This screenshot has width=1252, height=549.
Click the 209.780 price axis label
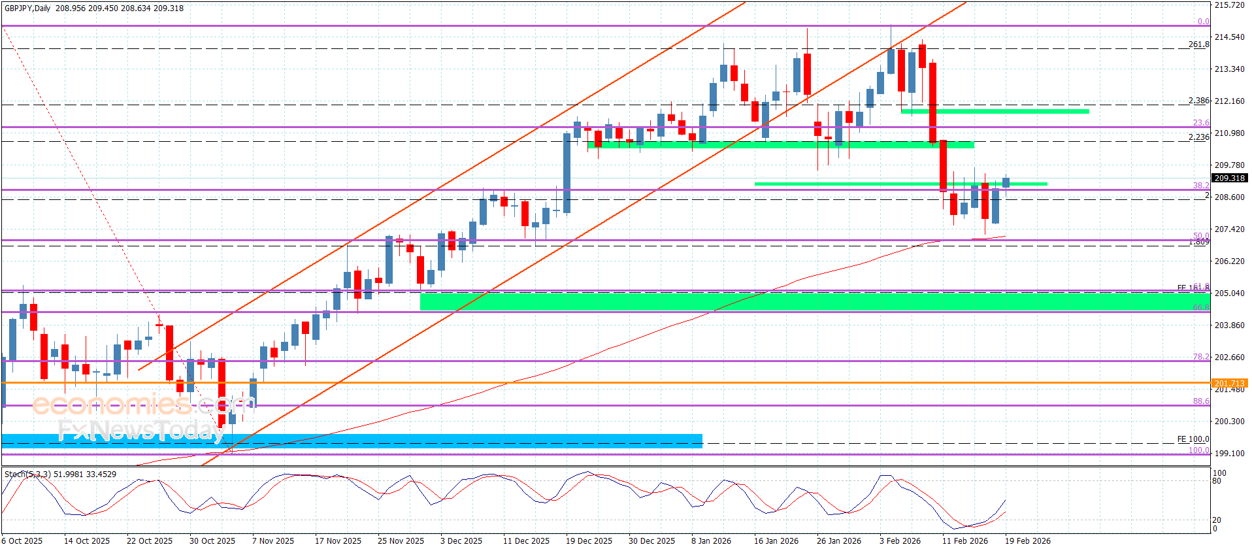click(1229, 165)
